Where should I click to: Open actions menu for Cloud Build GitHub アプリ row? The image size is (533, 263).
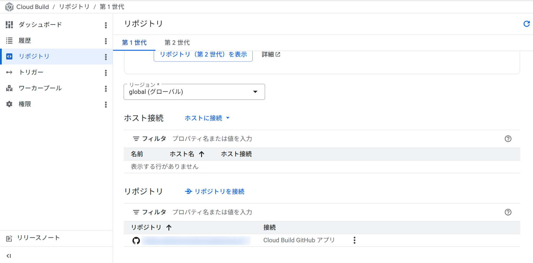355,240
